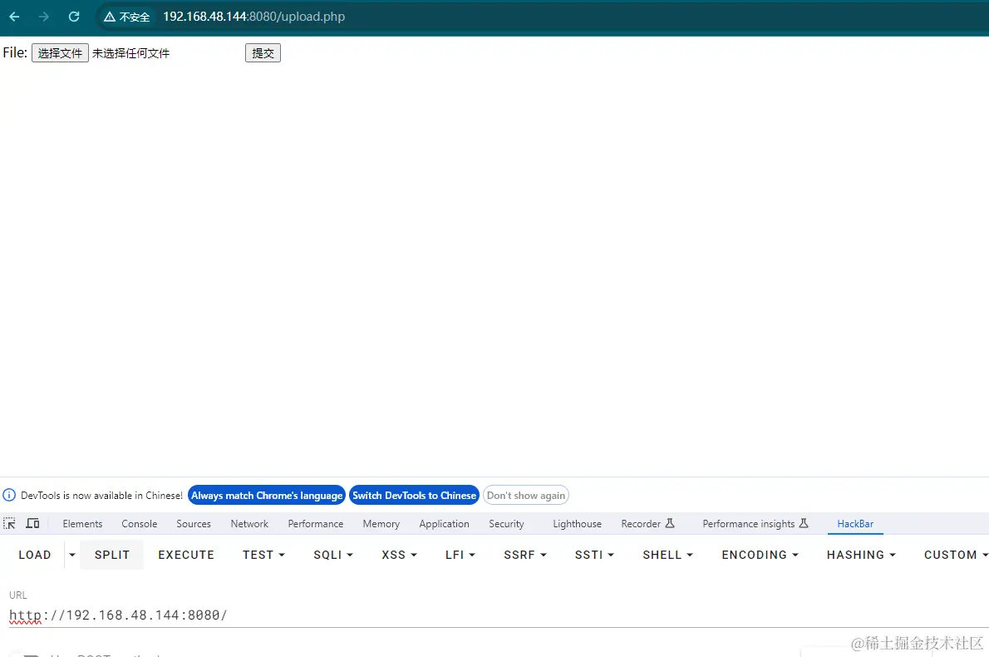Dismiss with Don't show again

coord(526,496)
